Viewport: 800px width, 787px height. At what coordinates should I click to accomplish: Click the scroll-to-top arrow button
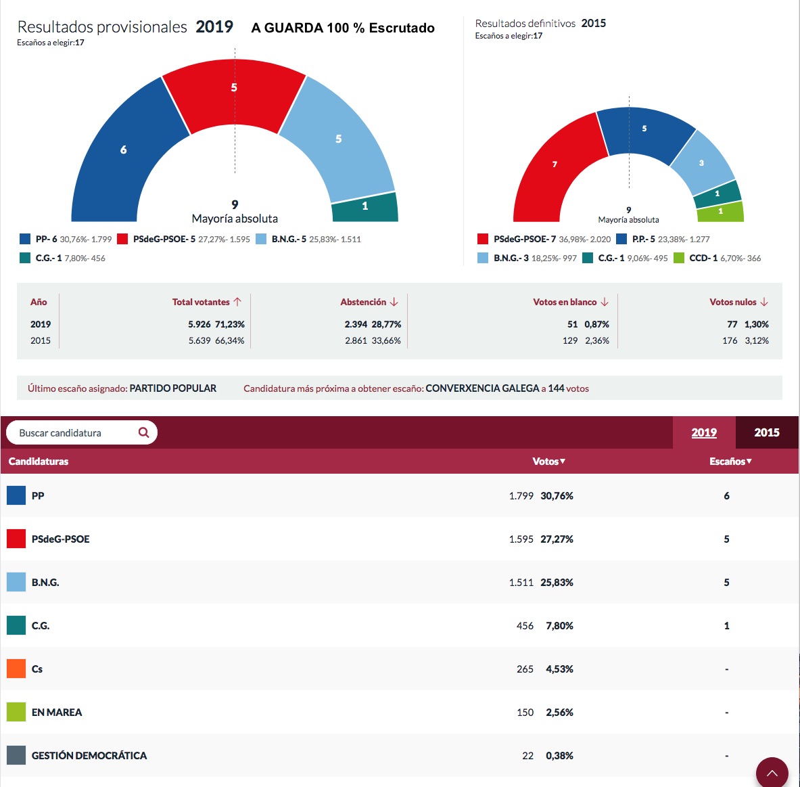tap(772, 772)
